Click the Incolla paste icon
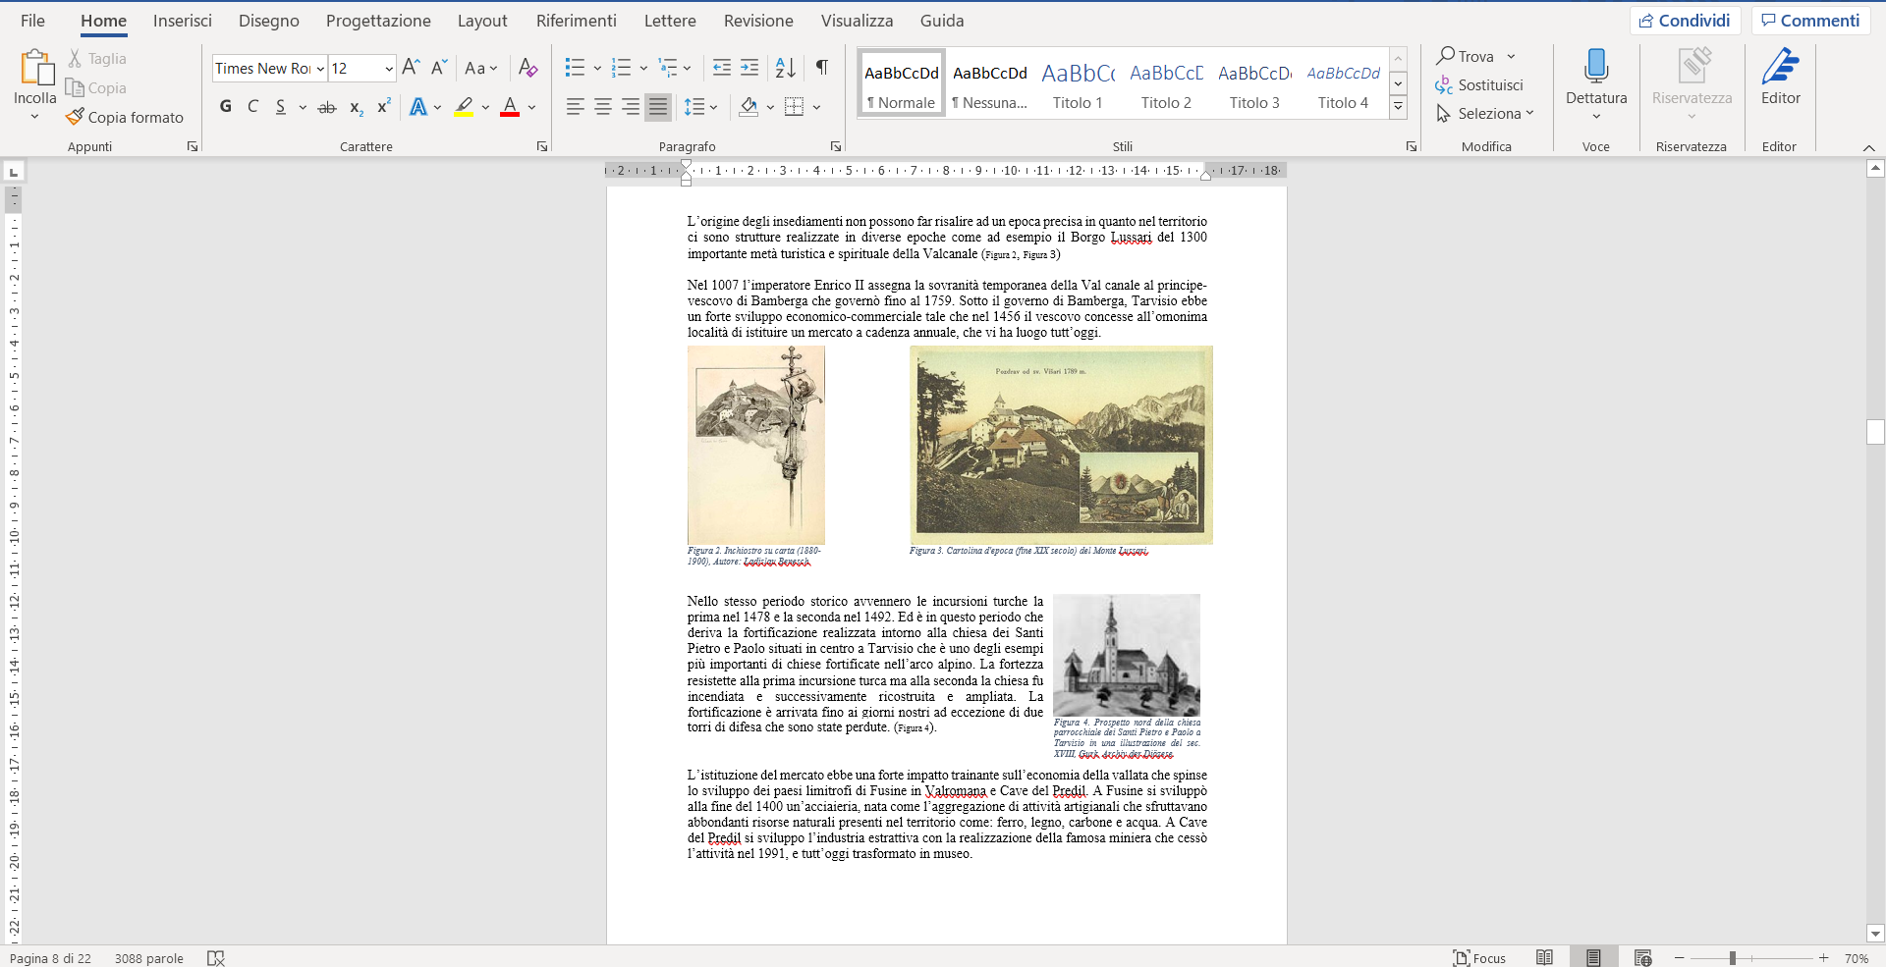This screenshot has width=1886, height=967. (x=36, y=67)
